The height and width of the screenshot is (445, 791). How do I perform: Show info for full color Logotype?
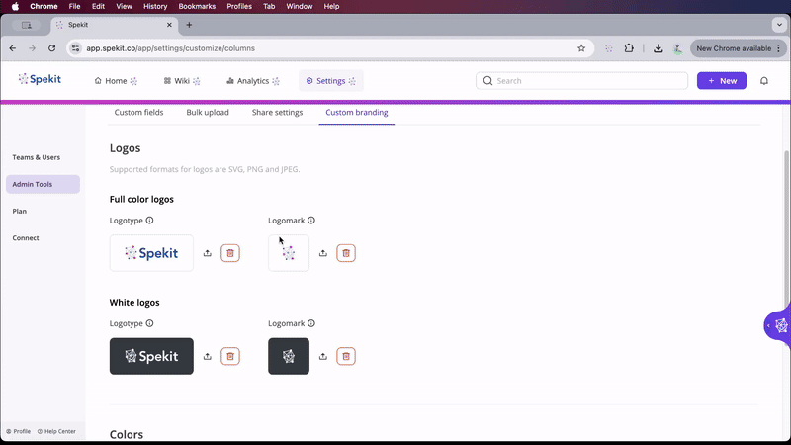pos(150,221)
